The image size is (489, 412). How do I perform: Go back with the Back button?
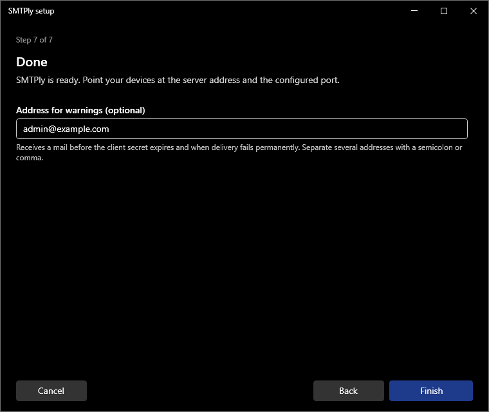pyautogui.click(x=348, y=391)
